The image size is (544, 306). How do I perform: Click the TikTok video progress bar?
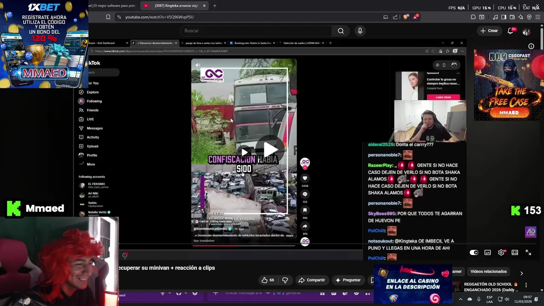click(x=244, y=245)
